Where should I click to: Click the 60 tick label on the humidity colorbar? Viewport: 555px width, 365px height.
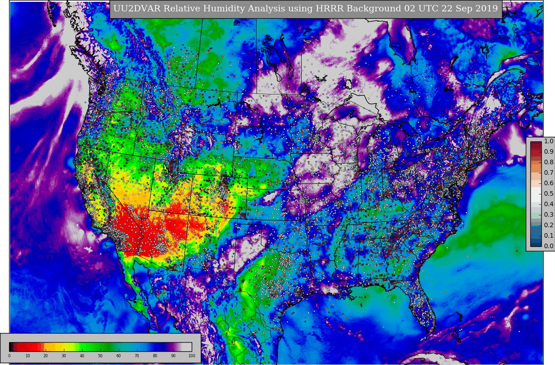pos(119,355)
